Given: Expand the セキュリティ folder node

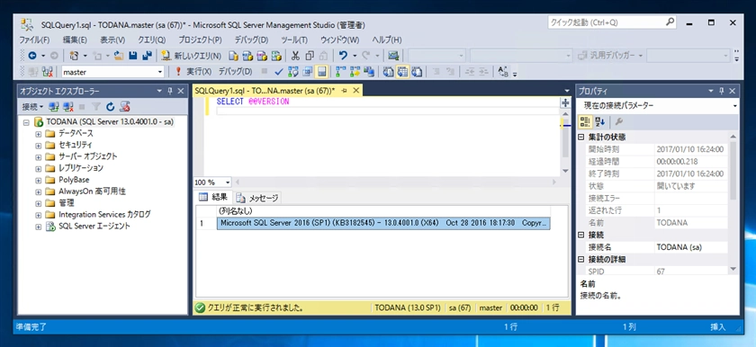Looking at the screenshot, I should (x=39, y=145).
